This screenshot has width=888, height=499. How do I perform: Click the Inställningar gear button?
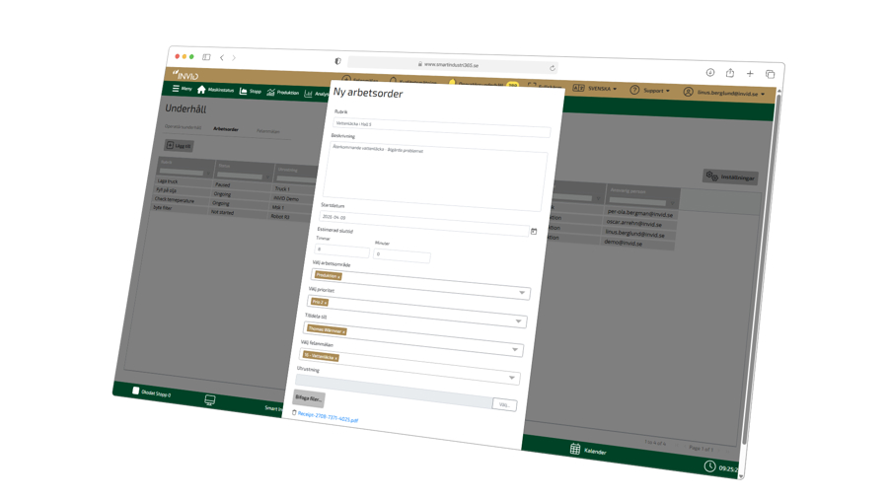pyautogui.click(x=730, y=178)
